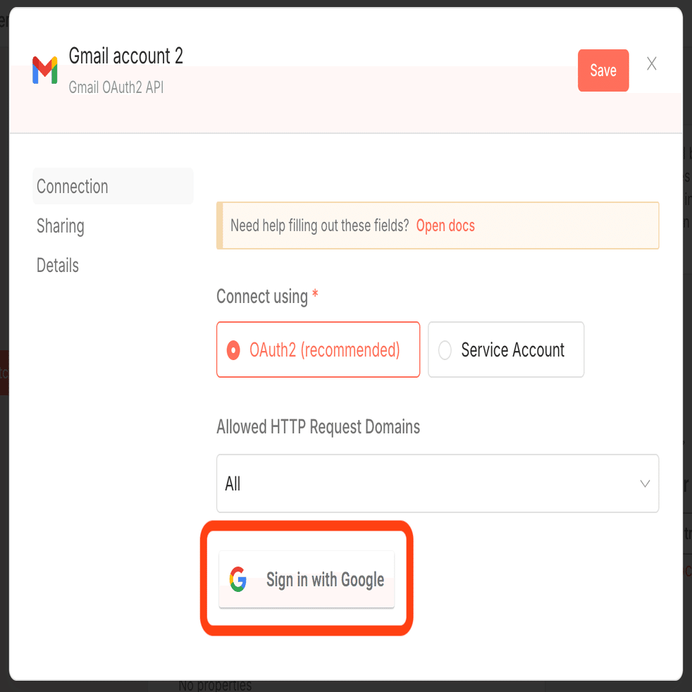The height and width of the screenshot is (692, 692).
Task: Select the Connection tab
Action: [x=73, y=187]
